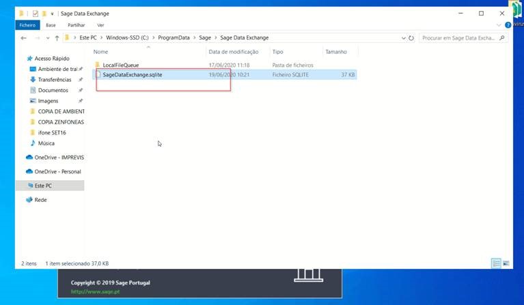This screenshot has height=305, width=524.
Task: Click the properties icon in title bar
Action: (36, 13)
